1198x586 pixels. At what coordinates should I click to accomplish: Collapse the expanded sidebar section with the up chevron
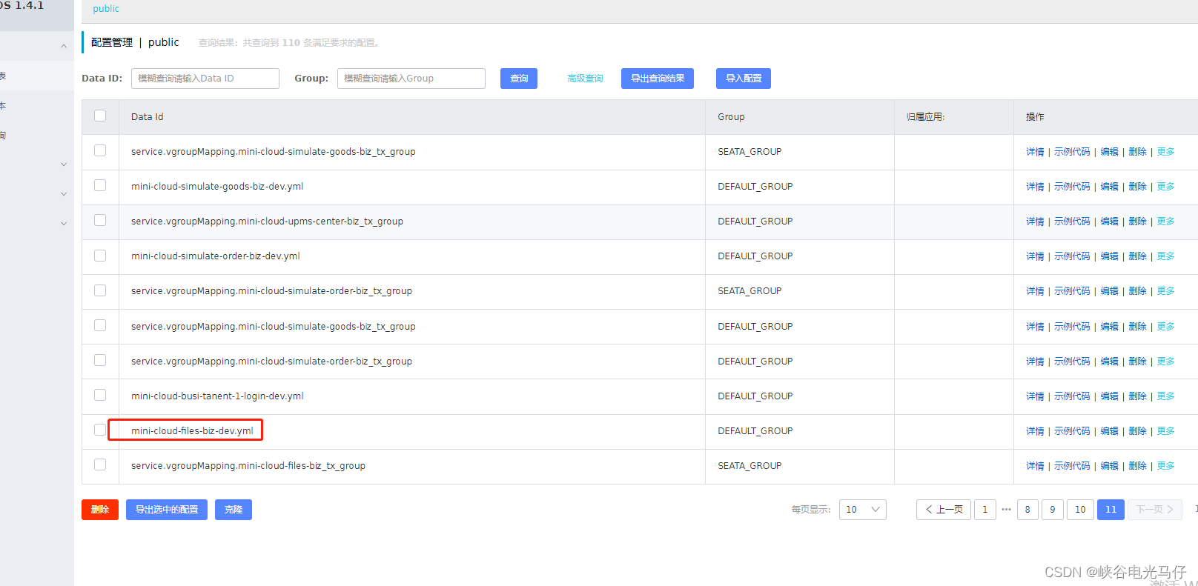[64, 46]
